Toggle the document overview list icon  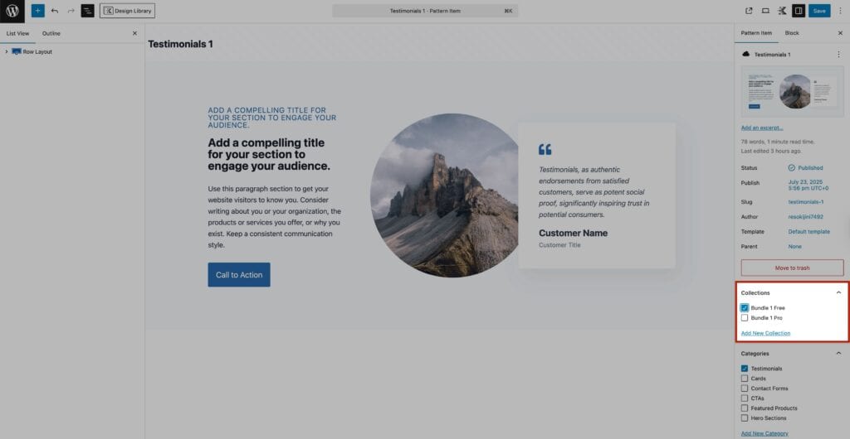click(x=87, y=11)
